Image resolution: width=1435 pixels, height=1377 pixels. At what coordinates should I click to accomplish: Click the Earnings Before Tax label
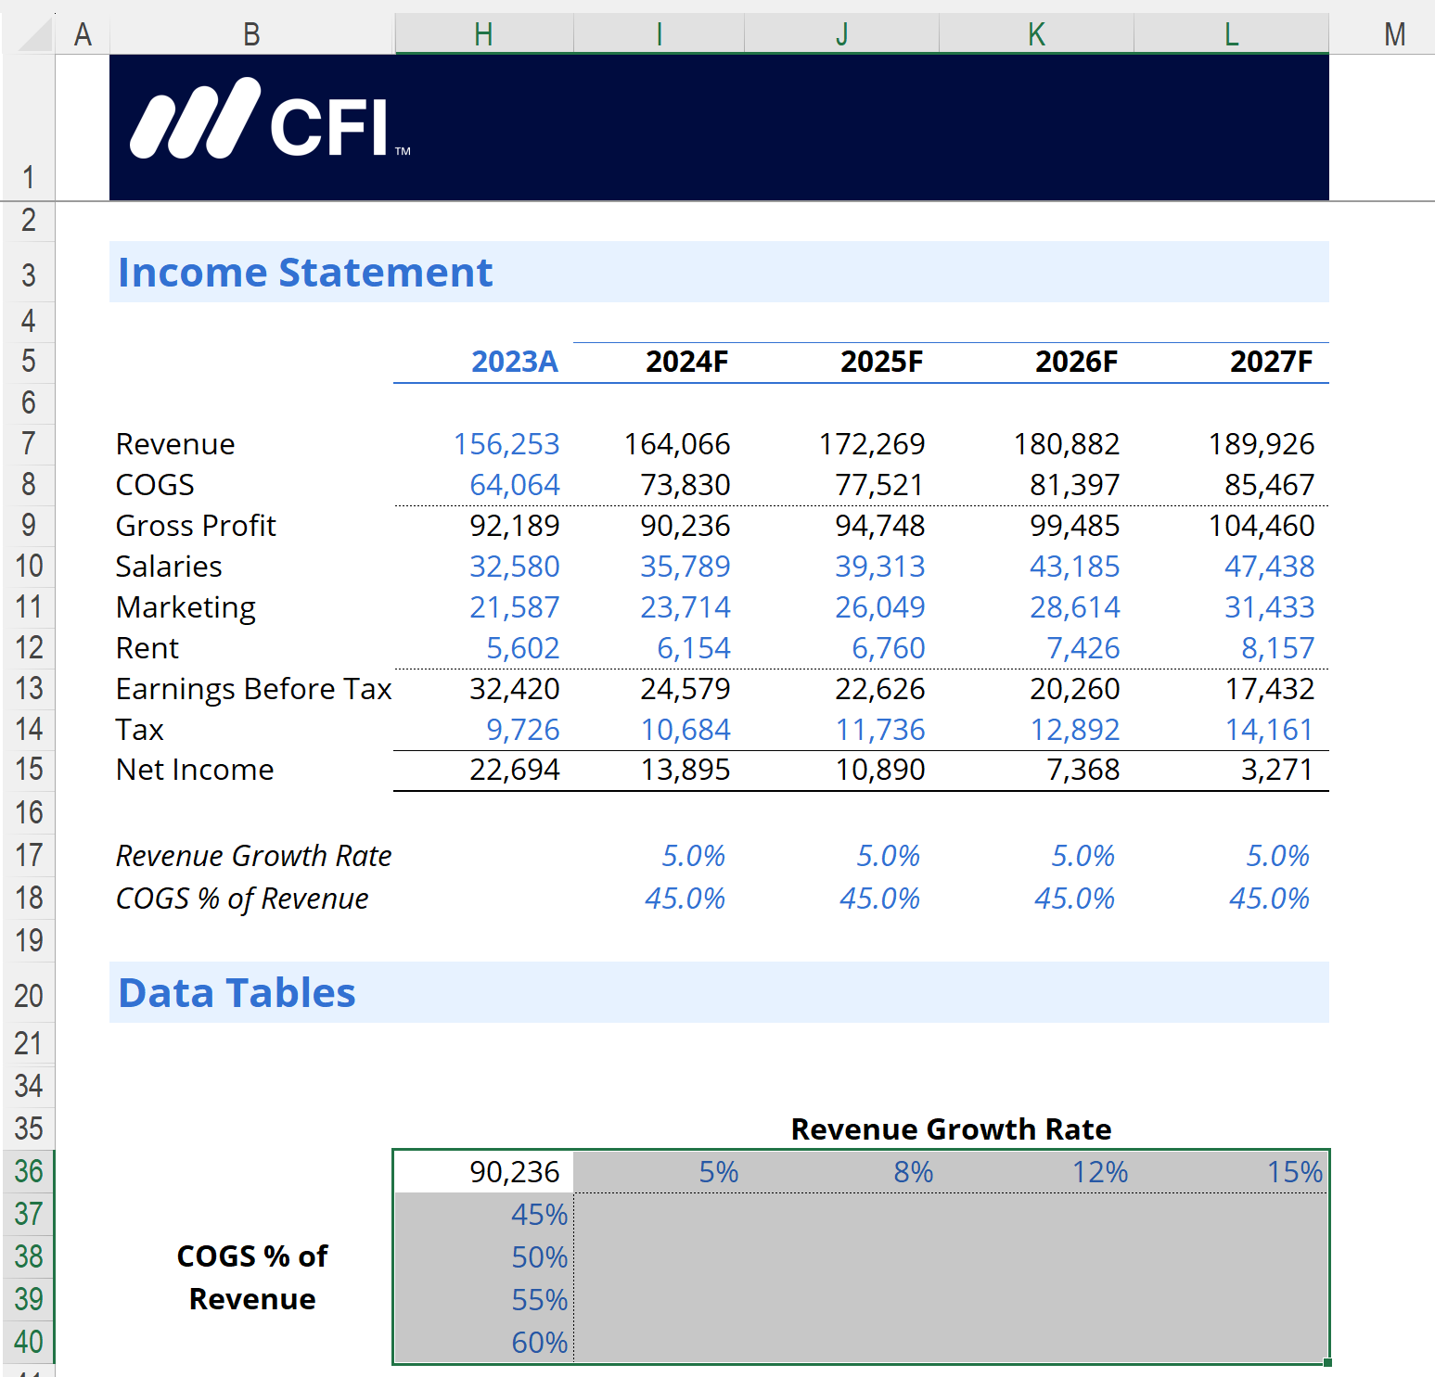[253, 689]
